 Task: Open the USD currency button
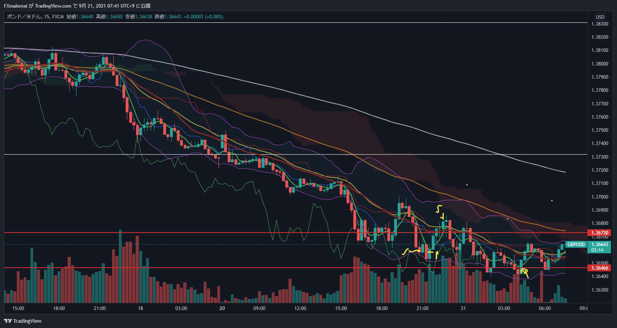tap(600, 17)
